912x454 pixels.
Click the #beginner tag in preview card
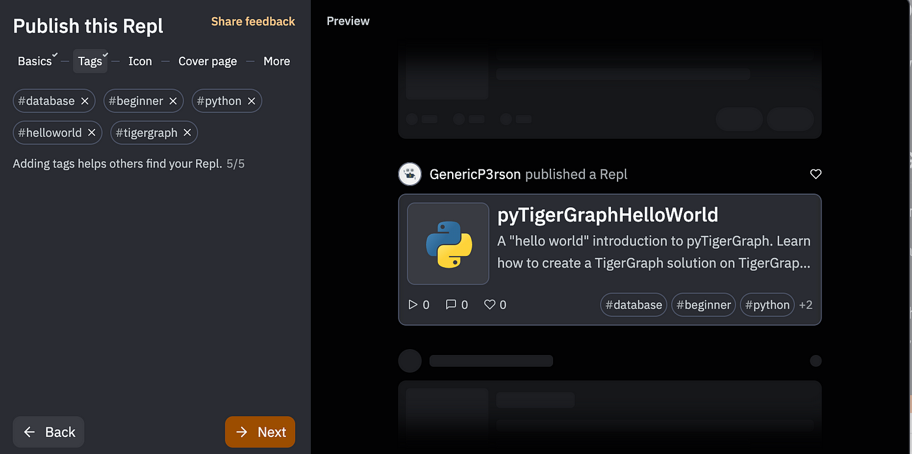[704, 304]
